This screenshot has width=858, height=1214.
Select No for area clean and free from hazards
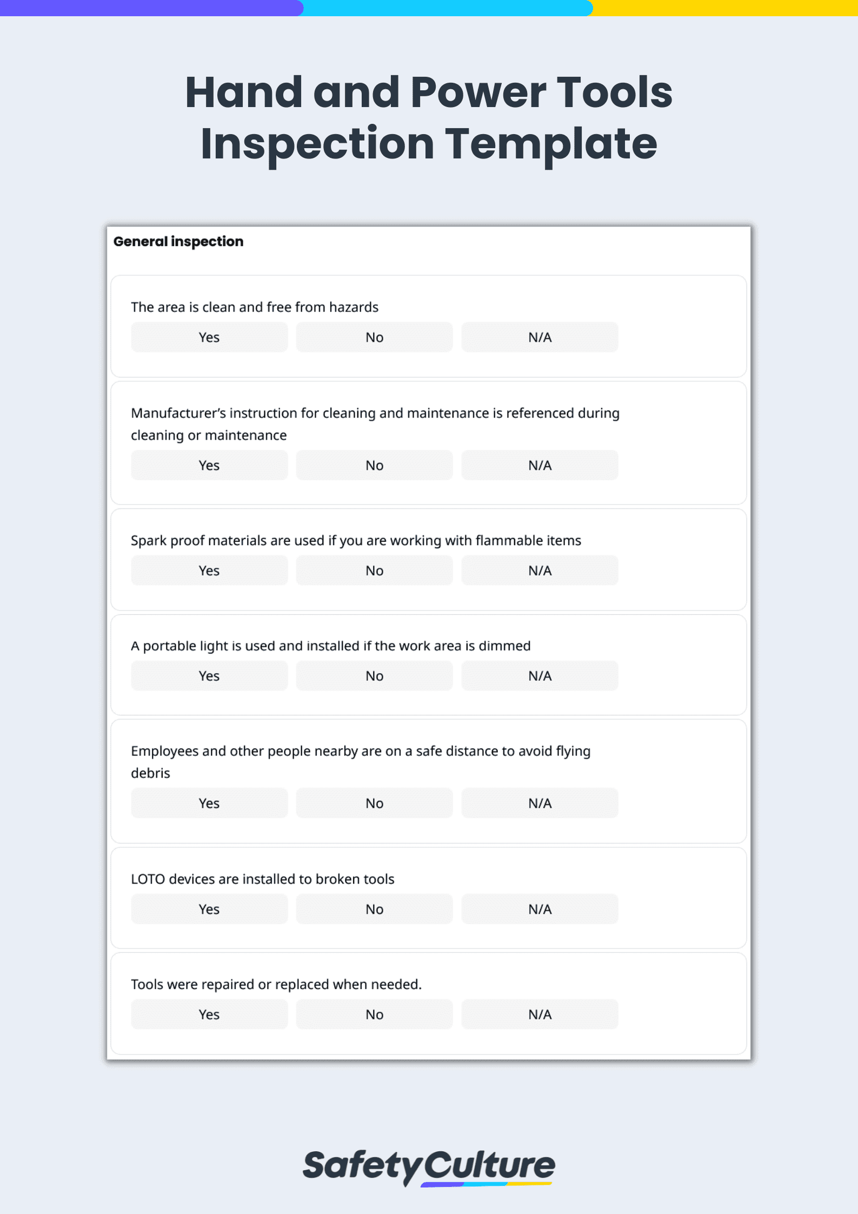374,337
